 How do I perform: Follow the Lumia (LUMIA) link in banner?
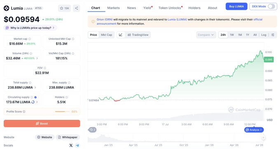[177, 19]
